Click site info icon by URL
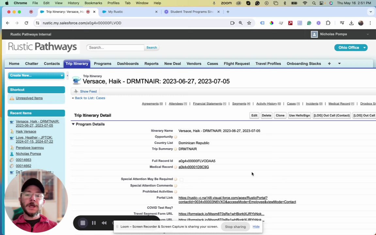This screenshot has height=235, width=376. pyautogui.click(x=38, y=23)
